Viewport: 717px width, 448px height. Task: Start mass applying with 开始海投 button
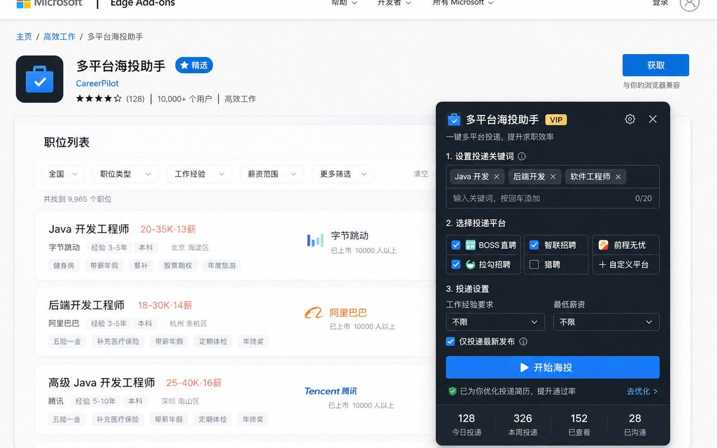[x=553, y=367]
